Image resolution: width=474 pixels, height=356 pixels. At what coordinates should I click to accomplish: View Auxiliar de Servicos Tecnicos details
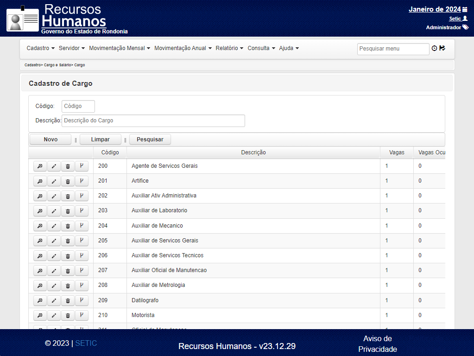pyautogui.click(x=40, y=255)
